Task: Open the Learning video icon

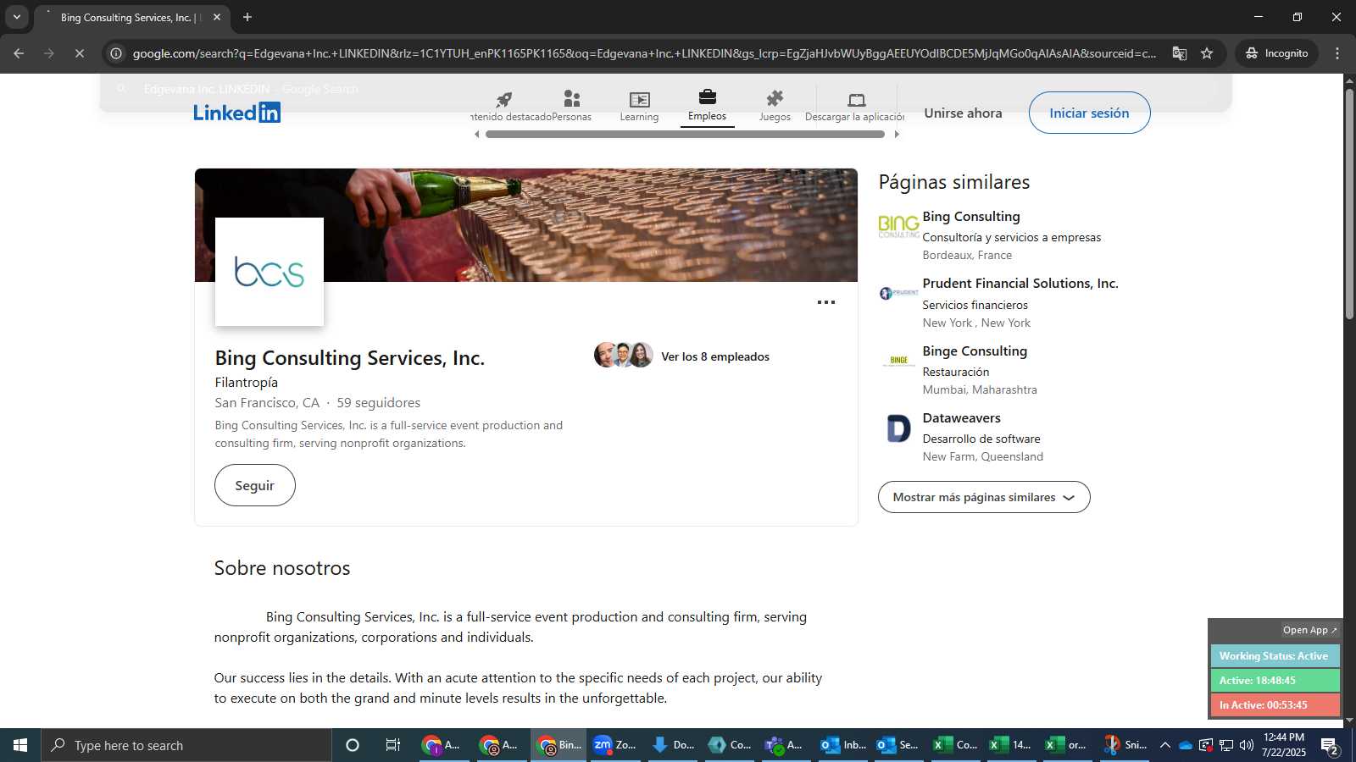Action: (x=639, y=106)
